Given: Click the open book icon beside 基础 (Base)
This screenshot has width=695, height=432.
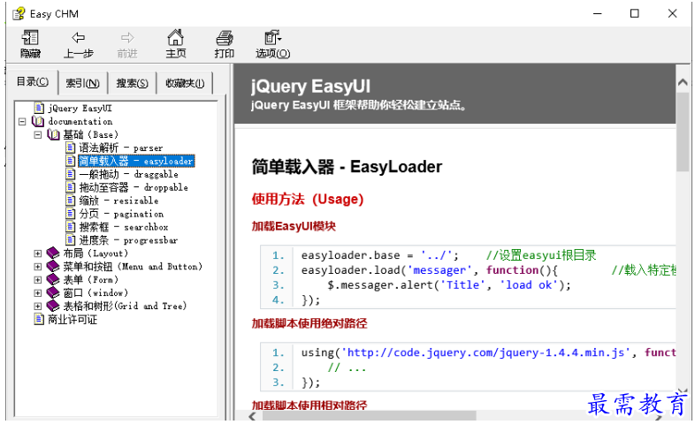Looking at the screenshot, I should (x=53, y=134).
